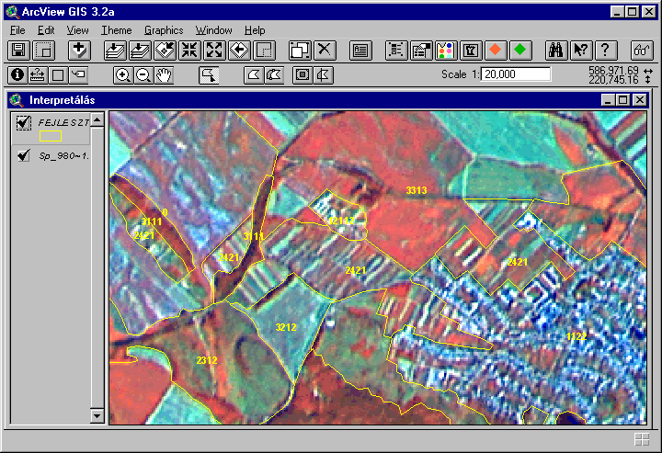Viewport: 662px width, 453px height.
Task: Click the Scale input field
Action: pos(515,74)
